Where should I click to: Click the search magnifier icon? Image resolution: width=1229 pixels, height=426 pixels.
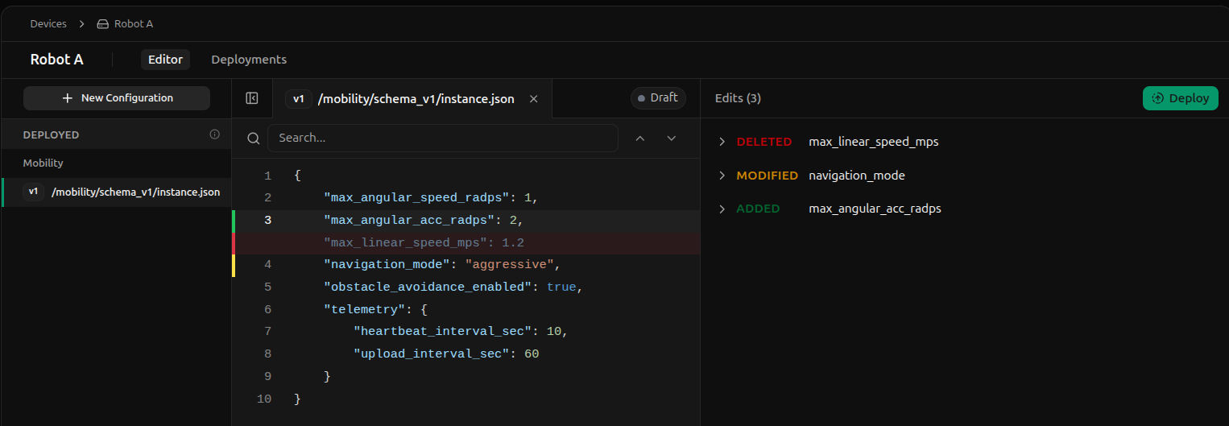pos(253,139)
